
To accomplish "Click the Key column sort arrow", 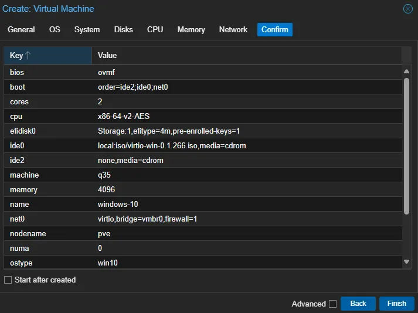I will 28,56.
